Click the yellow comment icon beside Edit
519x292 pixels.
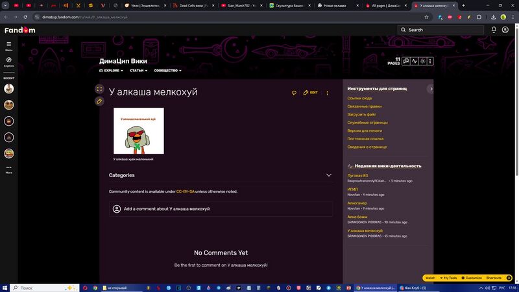[x=294, y=93]
